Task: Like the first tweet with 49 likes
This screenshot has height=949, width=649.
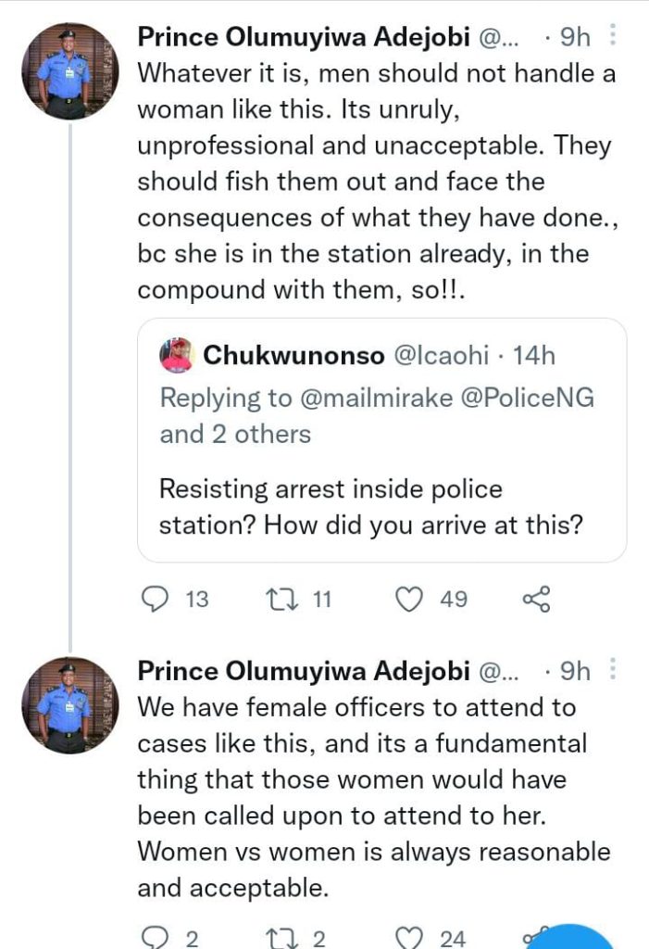Action: click(409, 600)
